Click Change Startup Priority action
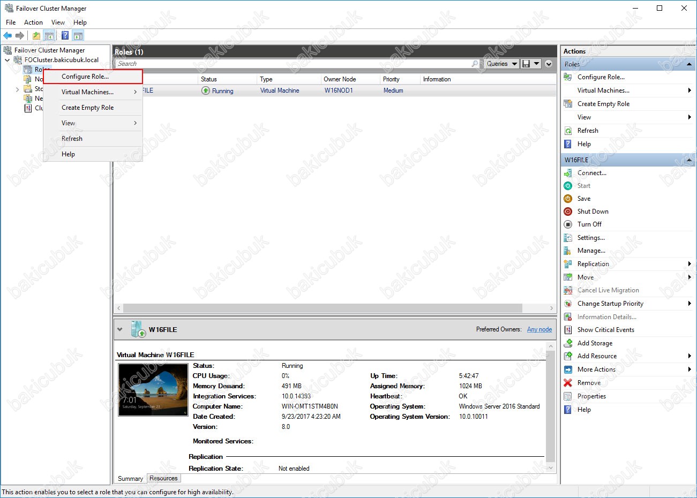 pos(610,304)
